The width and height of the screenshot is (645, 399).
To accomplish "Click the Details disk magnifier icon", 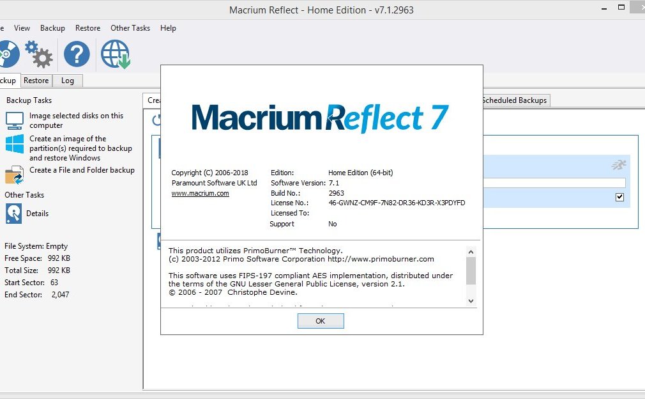I will [13, 214].
